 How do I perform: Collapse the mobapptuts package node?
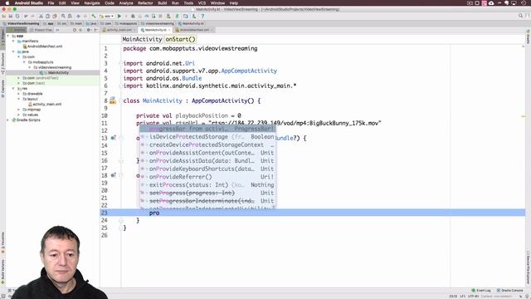[x=24, y=62]
